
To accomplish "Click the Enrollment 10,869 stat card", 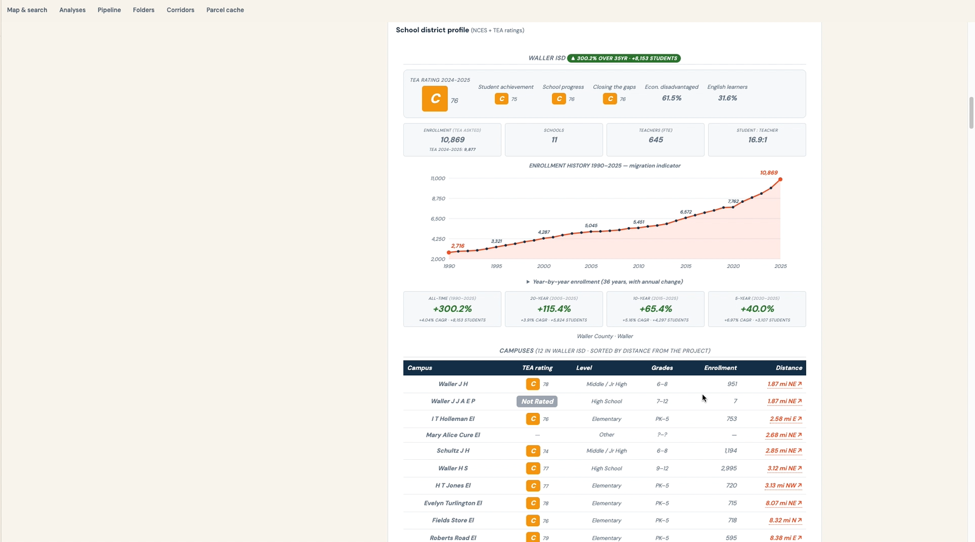I will click(452, 140).
